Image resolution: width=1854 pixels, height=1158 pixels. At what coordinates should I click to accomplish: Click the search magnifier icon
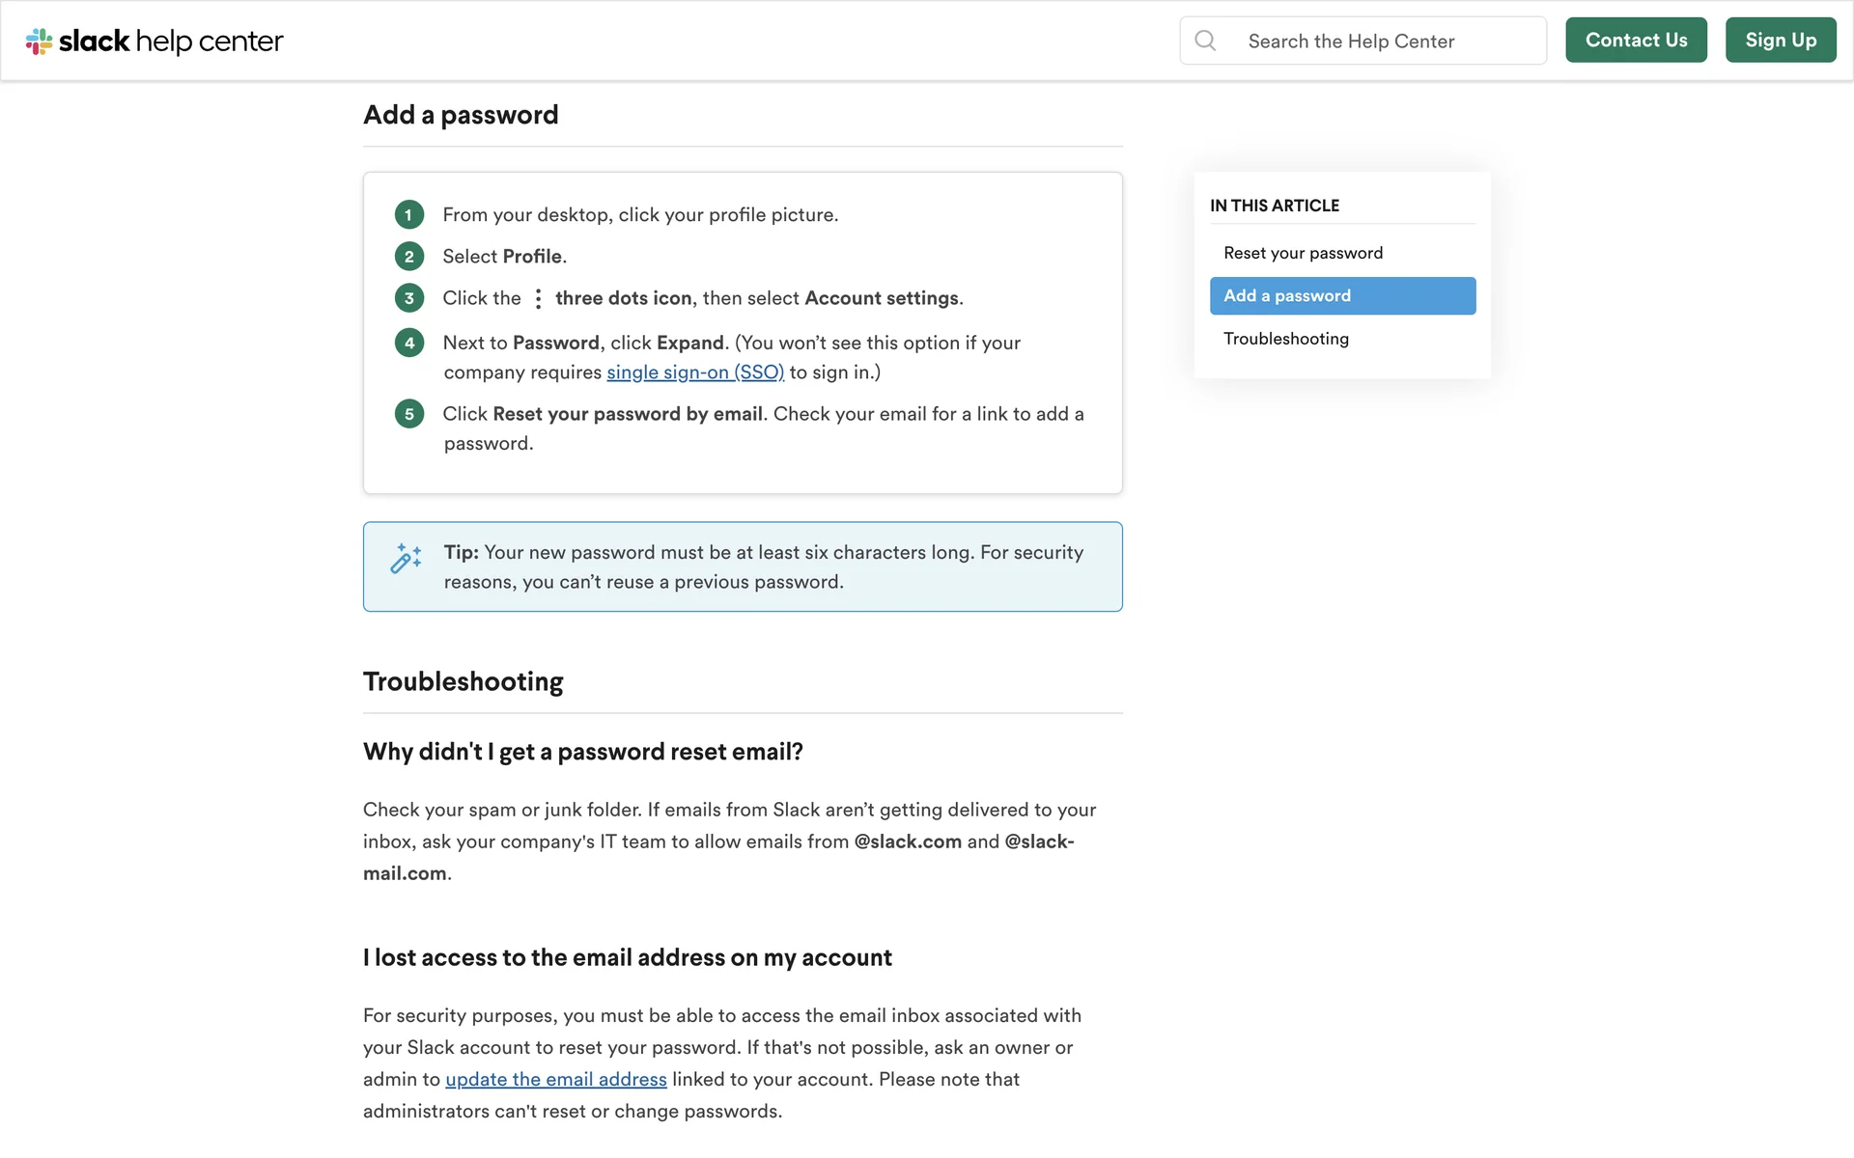[x=1205, y=41]
